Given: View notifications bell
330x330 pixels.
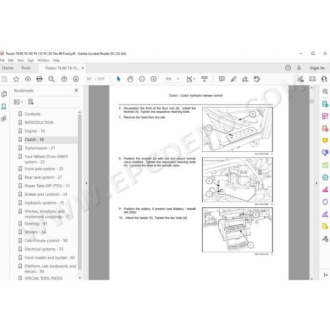Looking at the screenshot, I should click(x=299, y=68).
